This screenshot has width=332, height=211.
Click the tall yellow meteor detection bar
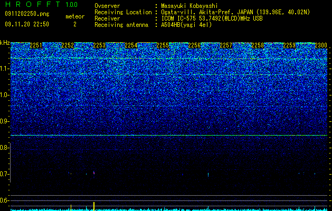pyautogui.click(x=94, y=206)
